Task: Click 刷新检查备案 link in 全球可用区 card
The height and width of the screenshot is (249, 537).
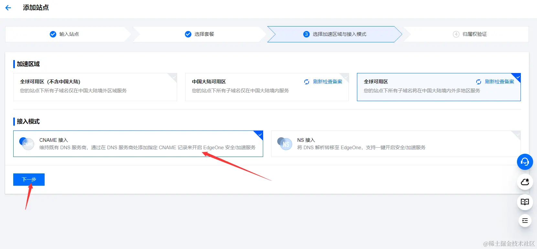Action: tap(499, 82)
